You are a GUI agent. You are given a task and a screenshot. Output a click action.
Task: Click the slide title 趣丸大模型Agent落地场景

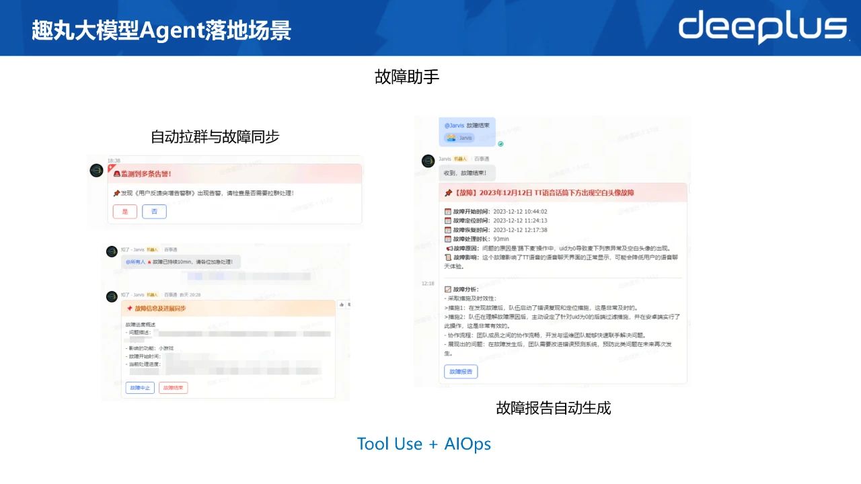(161, 30)
